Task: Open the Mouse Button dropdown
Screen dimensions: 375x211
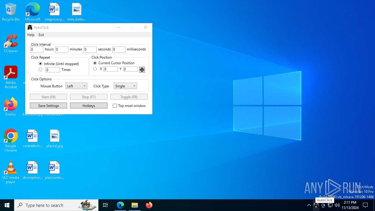Action: (x=76, y=86)
